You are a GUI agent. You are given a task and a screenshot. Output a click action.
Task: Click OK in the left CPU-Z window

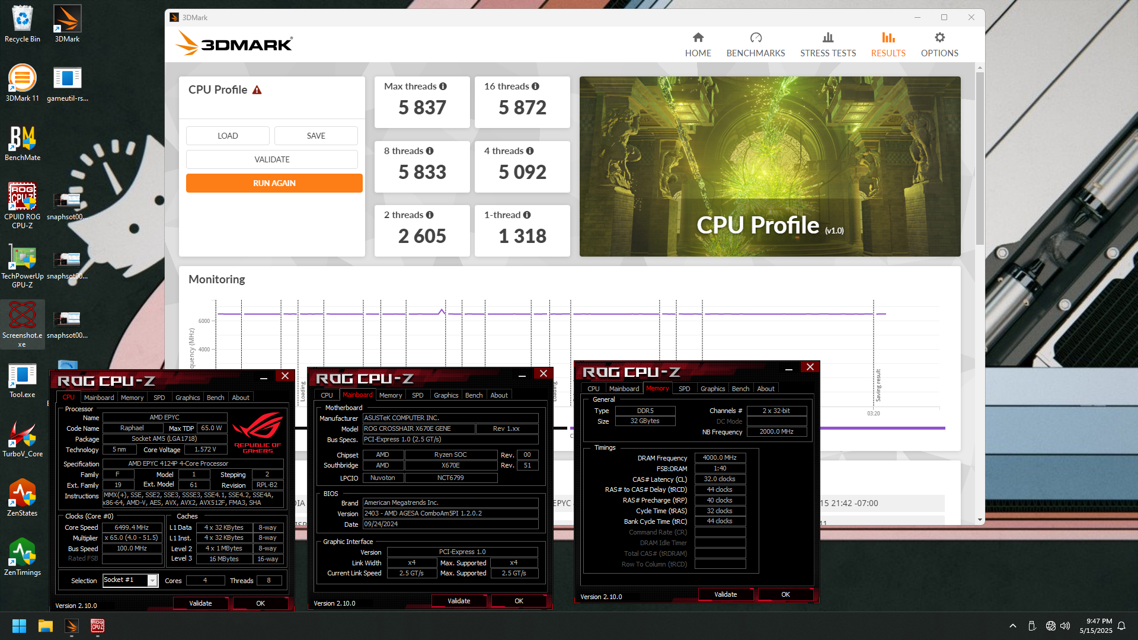coord(261,603)
